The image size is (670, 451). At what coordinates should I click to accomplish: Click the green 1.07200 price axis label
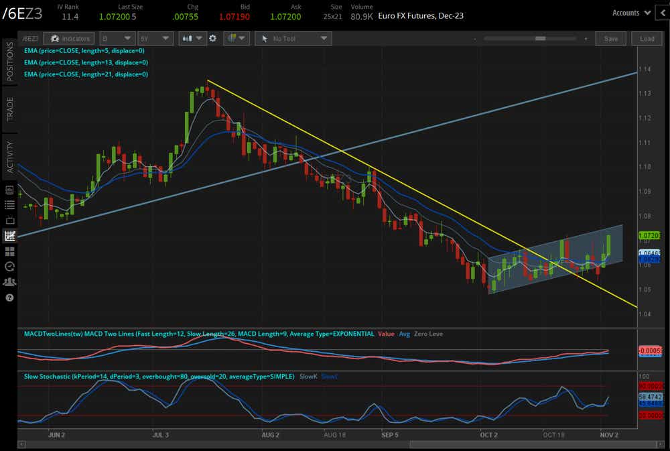[x=649, y=235]
